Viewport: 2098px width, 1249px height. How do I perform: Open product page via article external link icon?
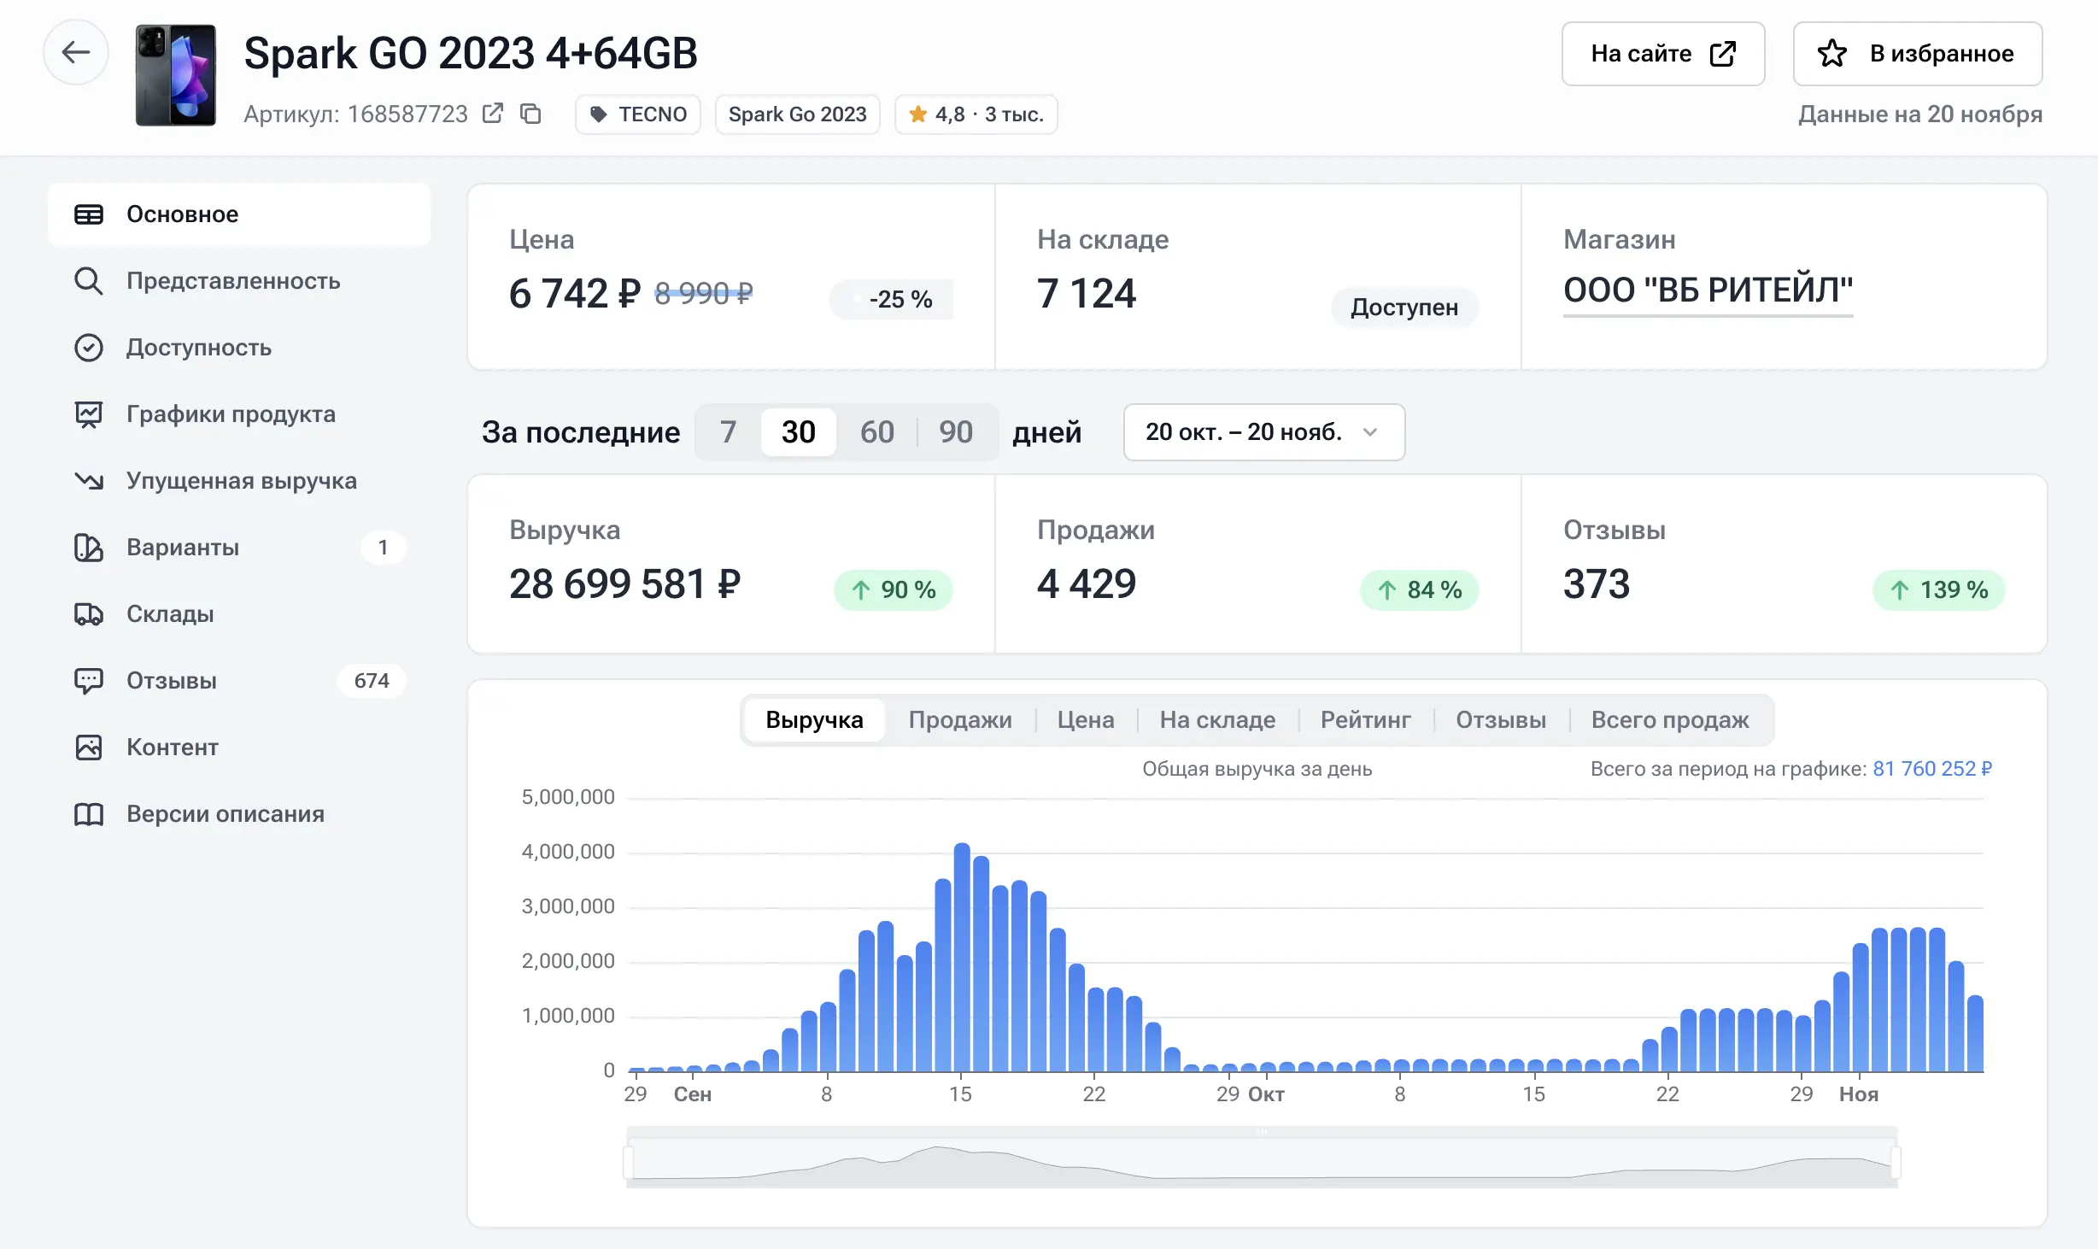click(x=493, y=113)
